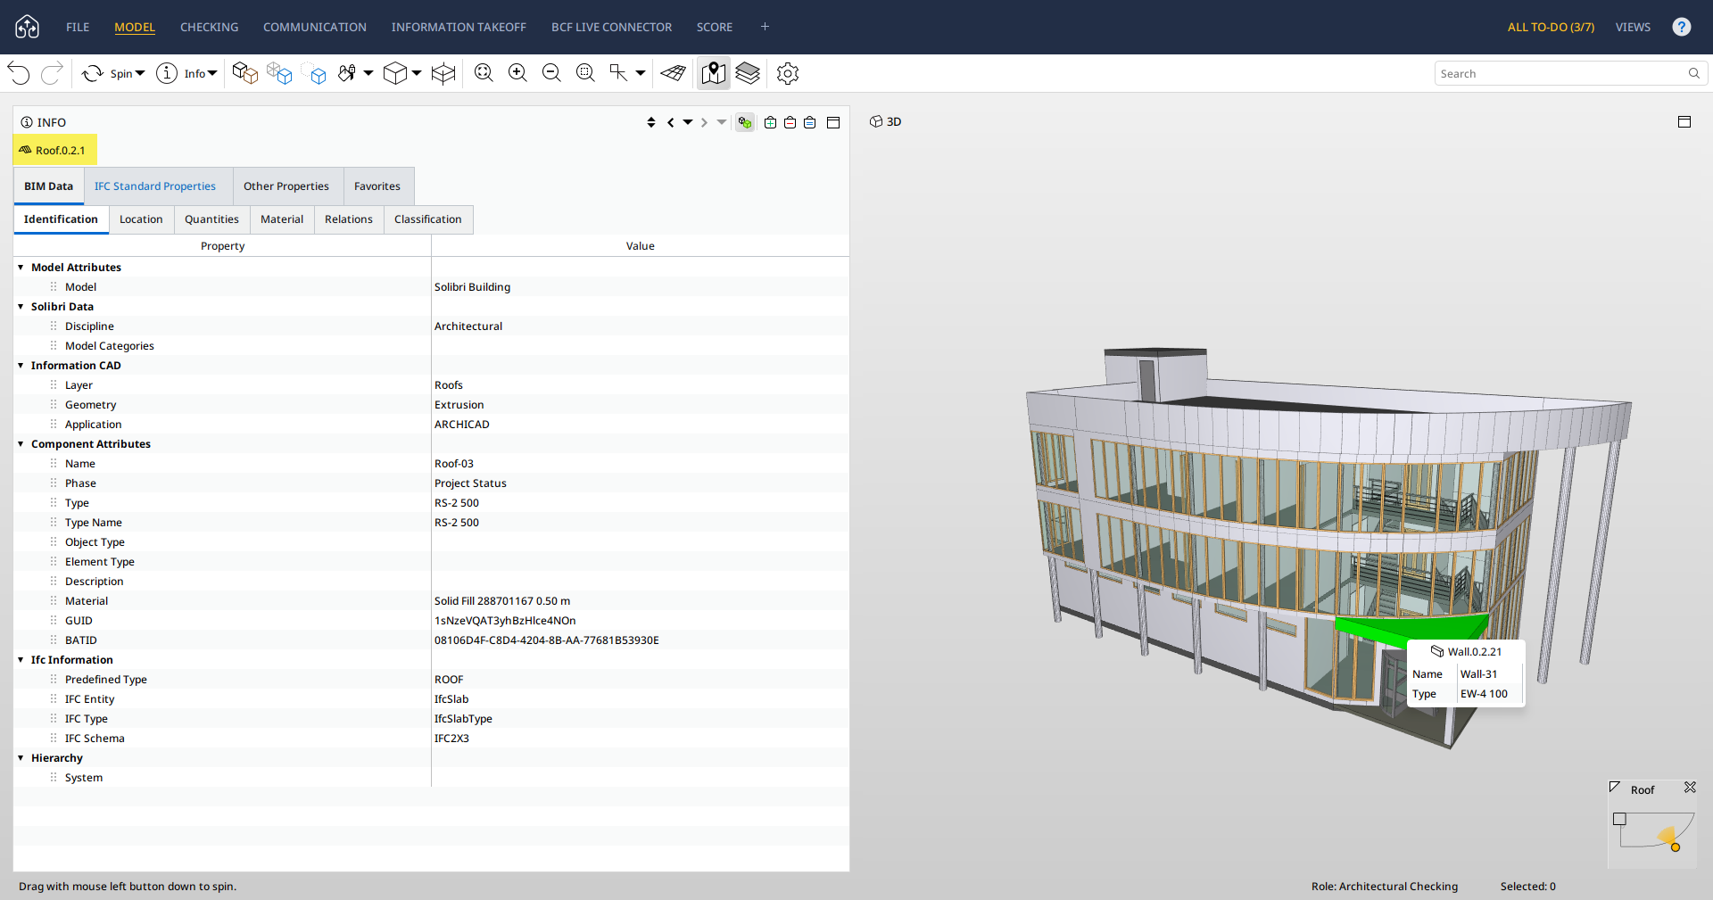Viewport: 1713px width, 900px height.
Task: Open the Spin tool dropdown arrow
Action: pyautogui.click(x=140, y=73)
